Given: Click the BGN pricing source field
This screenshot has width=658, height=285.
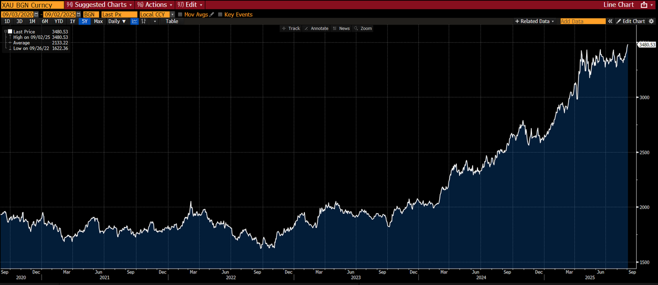Looking at the screenshot, I should [90, 14].
